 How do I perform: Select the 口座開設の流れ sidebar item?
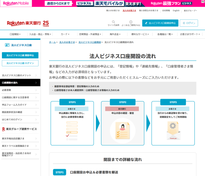pos(20,83)
